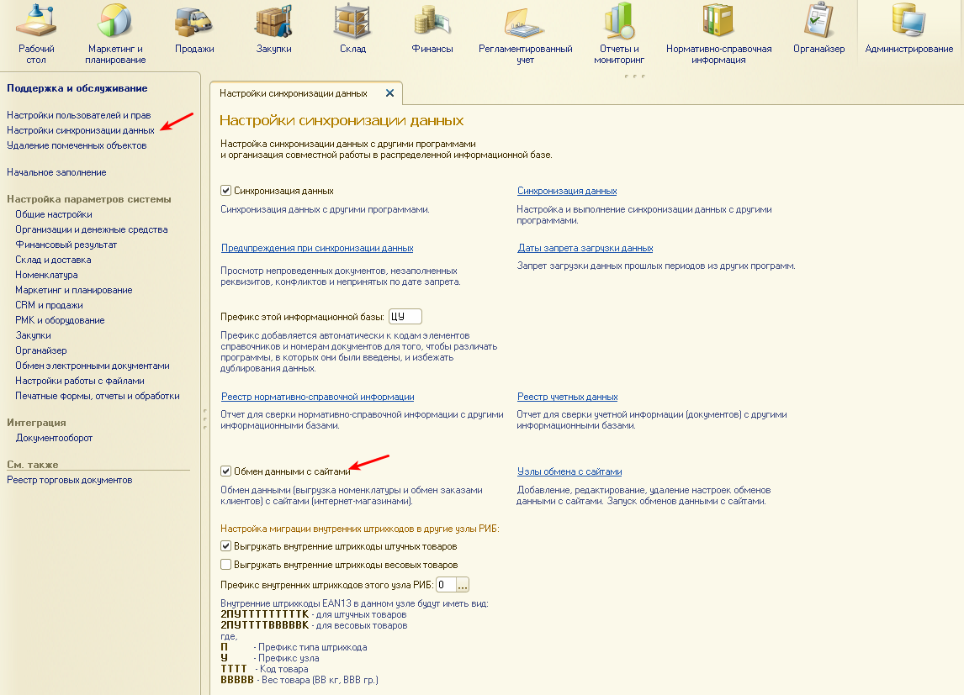Open the Рабочий стол section icon
Screen dimensions: 964x695
[37, 21]
